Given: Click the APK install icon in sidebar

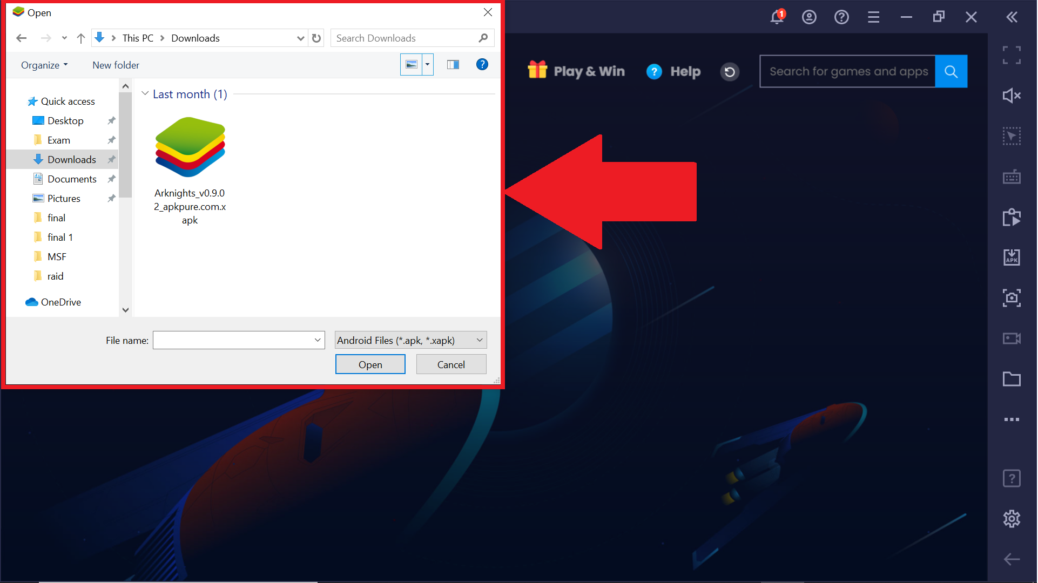Looking at the screenshot, I should coord(1012,256).
